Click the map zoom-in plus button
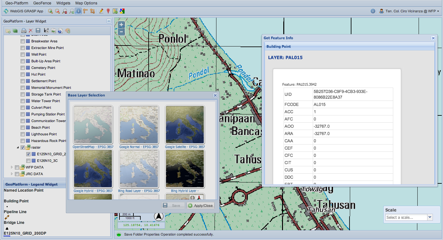The image size is (443, 240). (x=121, y=25)
